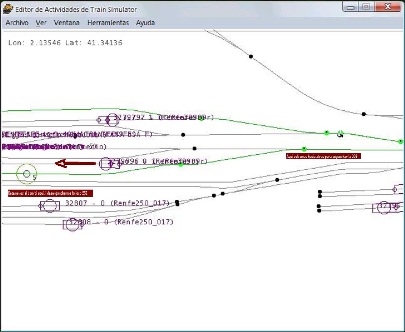Open the Ayuda menu

[x=145, y=23]
